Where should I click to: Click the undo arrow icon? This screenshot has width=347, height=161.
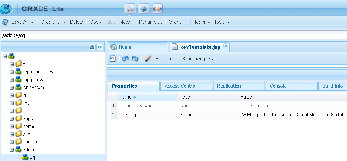click(x=125, y=58)
